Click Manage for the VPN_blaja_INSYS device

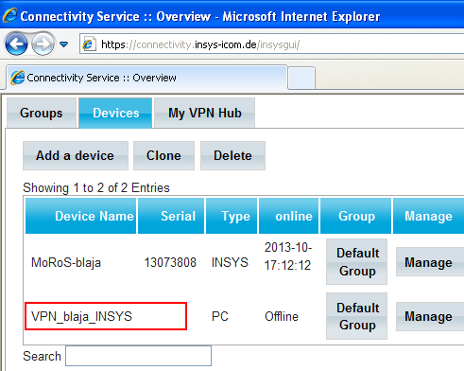point(430,316)
